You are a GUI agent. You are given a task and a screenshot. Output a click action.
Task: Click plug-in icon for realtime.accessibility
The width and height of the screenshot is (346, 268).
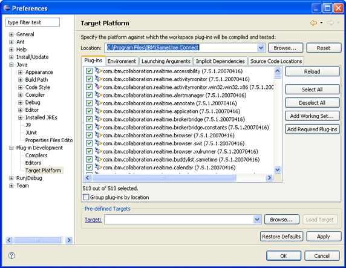(x=99, y=71)
